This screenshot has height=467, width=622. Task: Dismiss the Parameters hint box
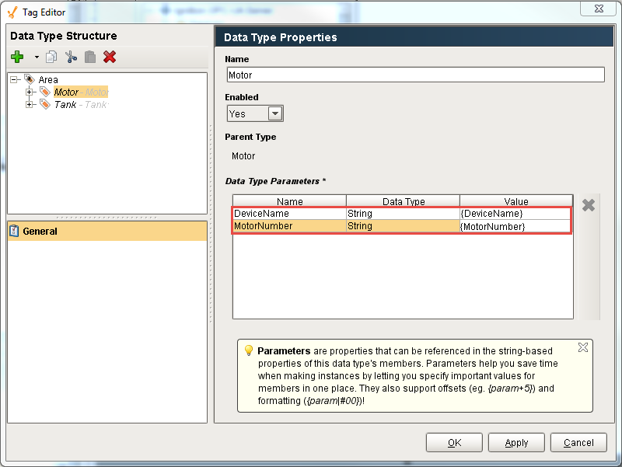coord(582,347)
